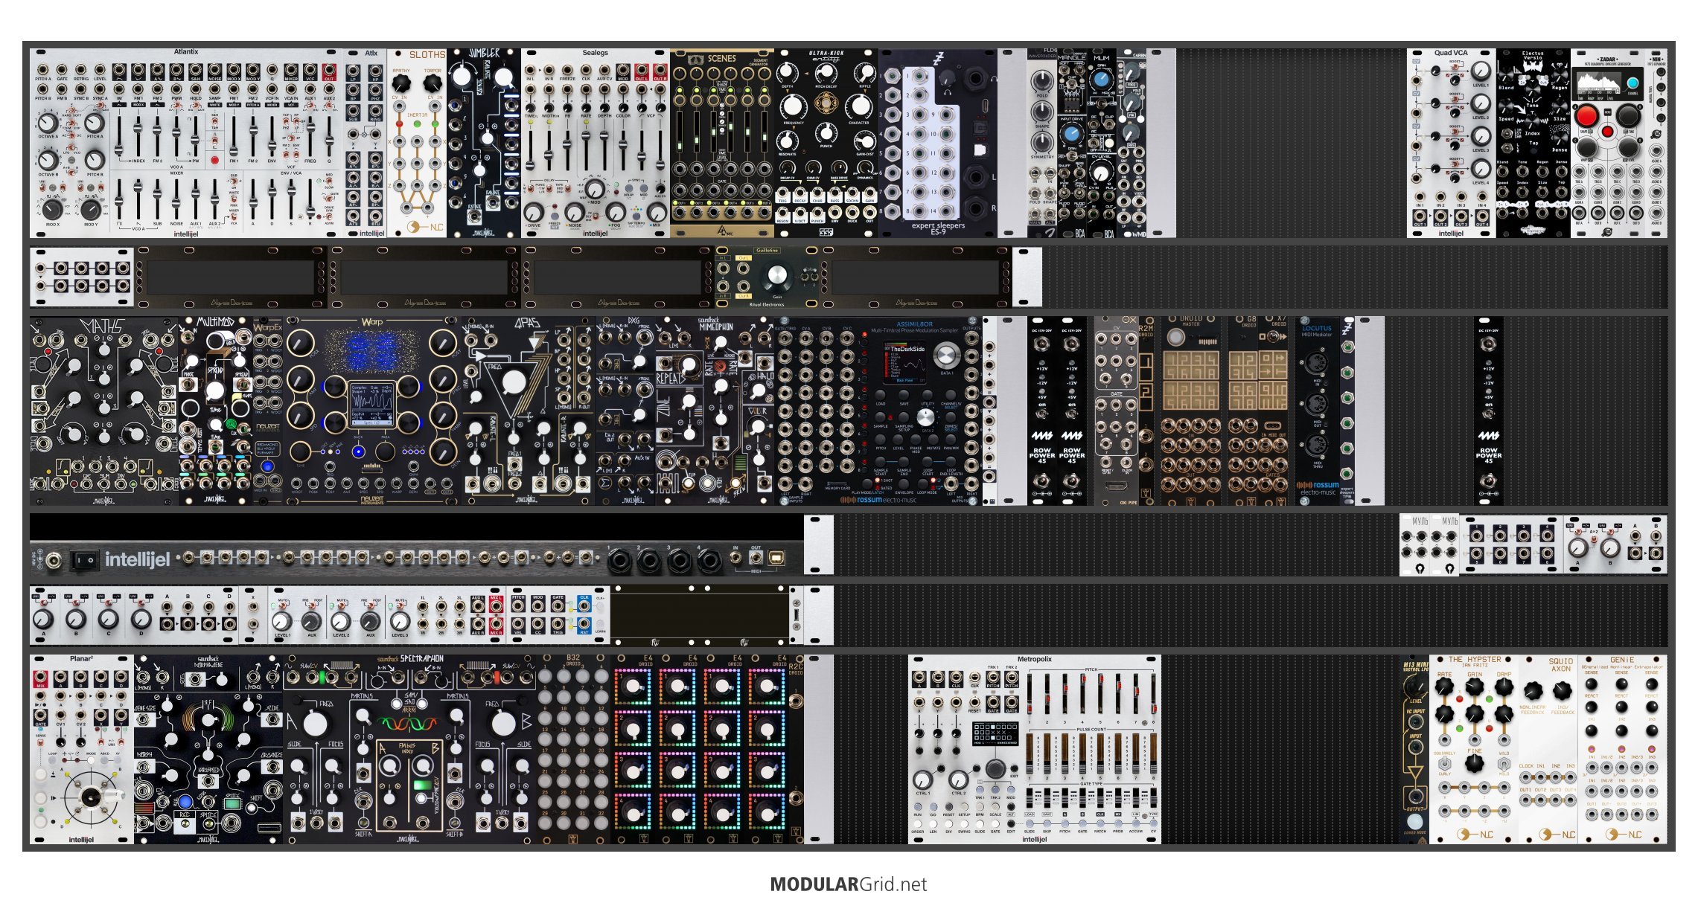
Task: Click the USB port on Intellijel 1U panel
Action: (x=776, y=558)
